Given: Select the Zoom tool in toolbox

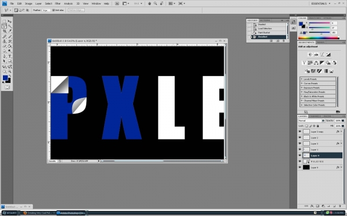Looking at the screenshot, I should point(10,71).
